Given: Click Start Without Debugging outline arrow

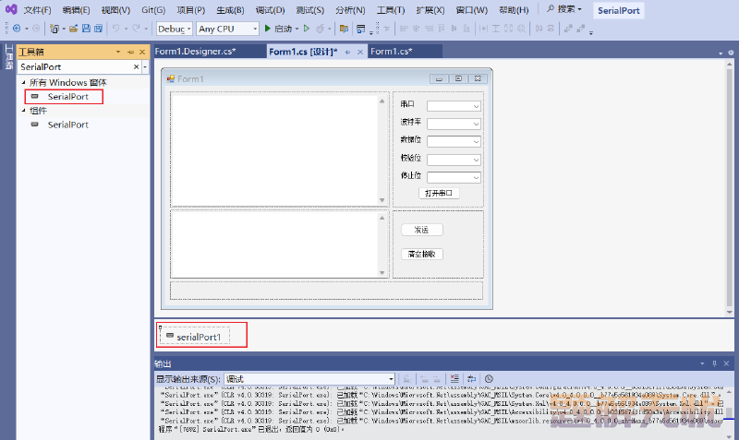Looking at the screenshot, I should click(x=307, y=29).
